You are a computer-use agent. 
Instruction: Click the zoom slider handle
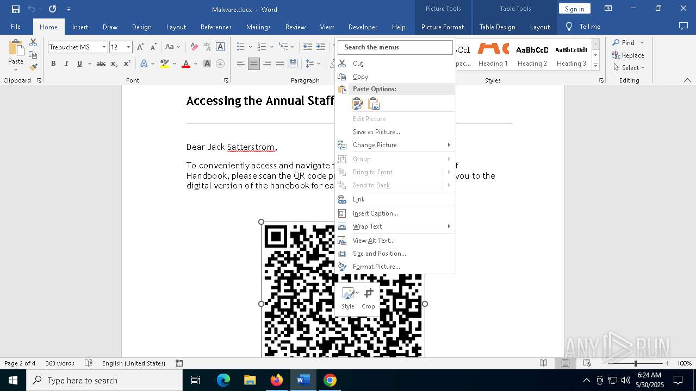(636, 363)
